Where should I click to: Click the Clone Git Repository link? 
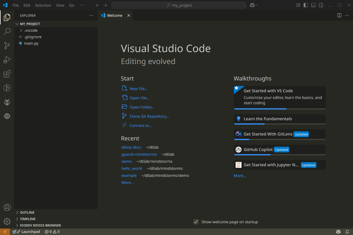[149, 116]
